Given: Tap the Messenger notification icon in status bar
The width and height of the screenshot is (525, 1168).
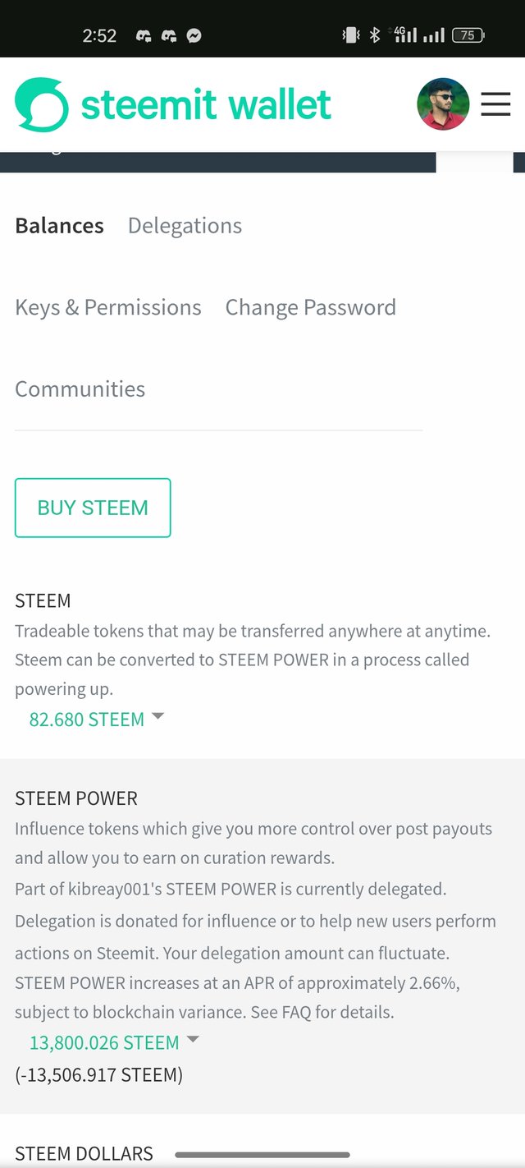Looking at the screenshot, I should 194,35.
